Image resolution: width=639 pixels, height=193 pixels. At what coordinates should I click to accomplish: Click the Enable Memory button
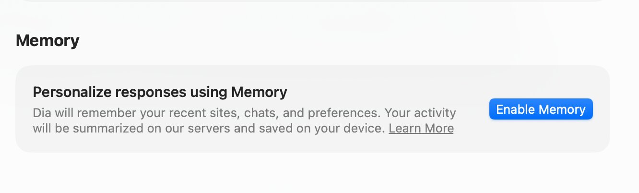[541, 109]
